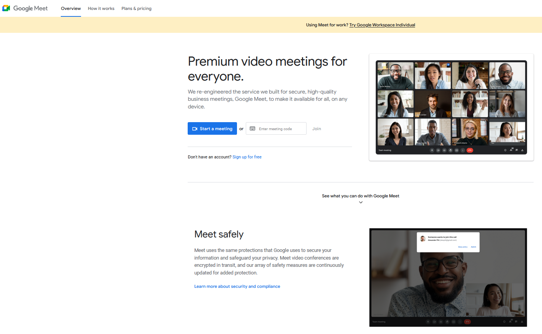Click the red end call icon in Meet safely image

coord(467,322)
